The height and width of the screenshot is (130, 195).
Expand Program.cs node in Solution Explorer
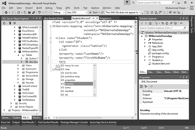tap(145, 57)
